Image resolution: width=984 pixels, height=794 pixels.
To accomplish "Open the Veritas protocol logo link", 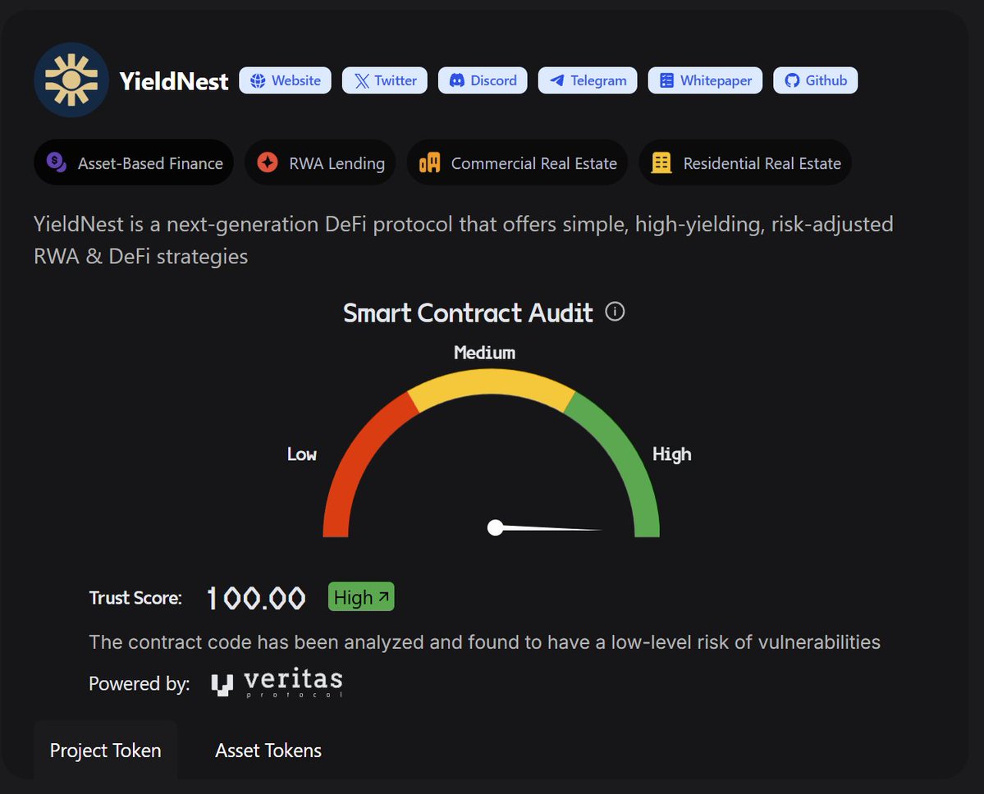I will 277,682.
